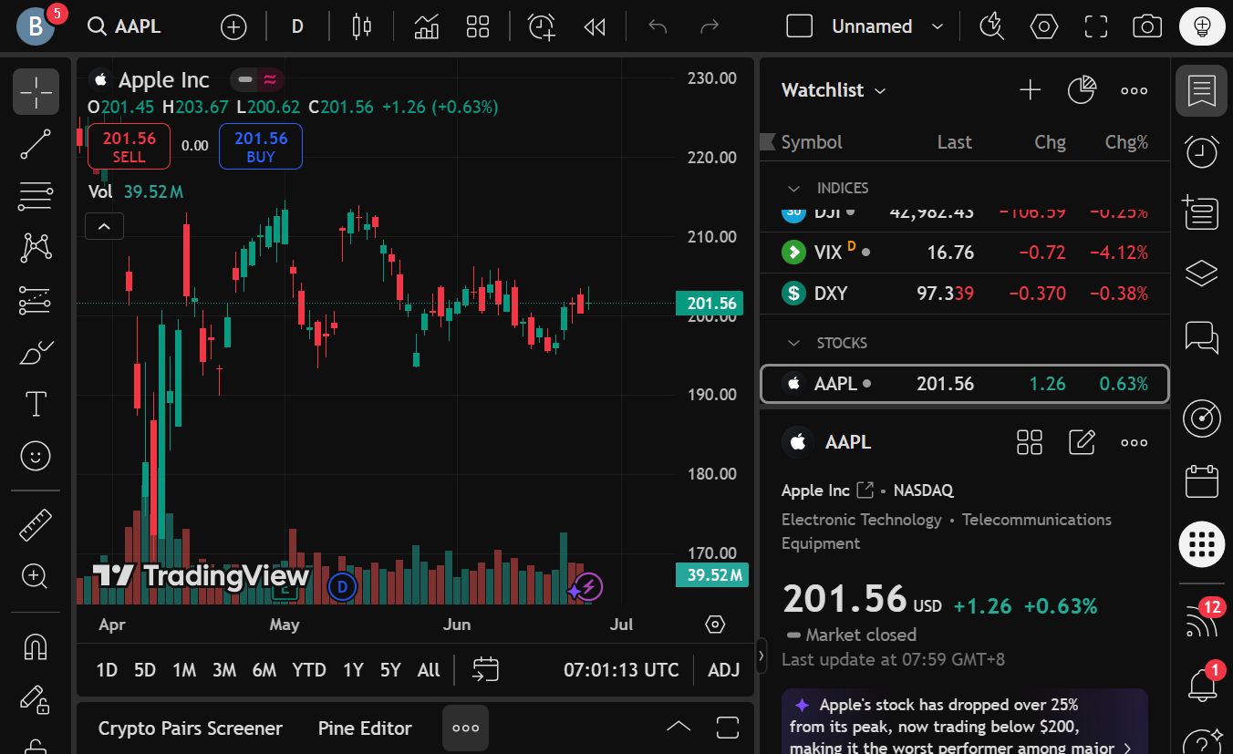The width and height of the screenshot is (1233, 754).
Task: Open the D timeframe interval selector
Action: 297,26
